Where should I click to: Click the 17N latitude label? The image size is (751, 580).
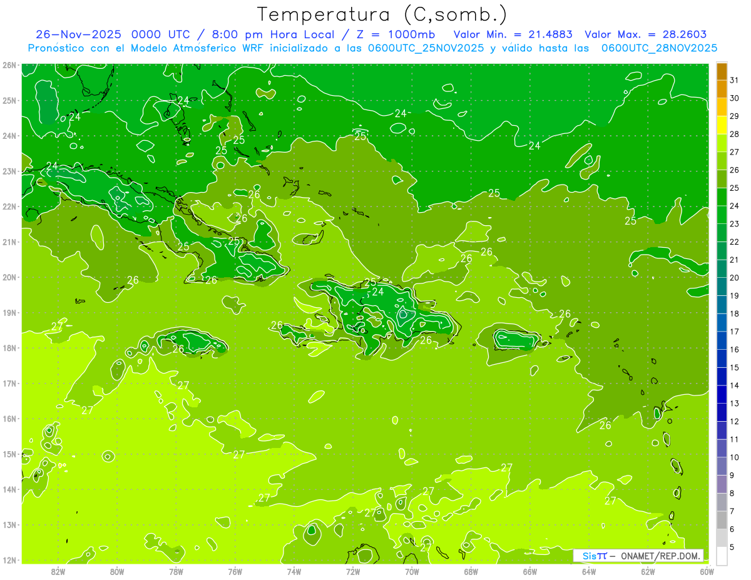[x=9, y=383]
